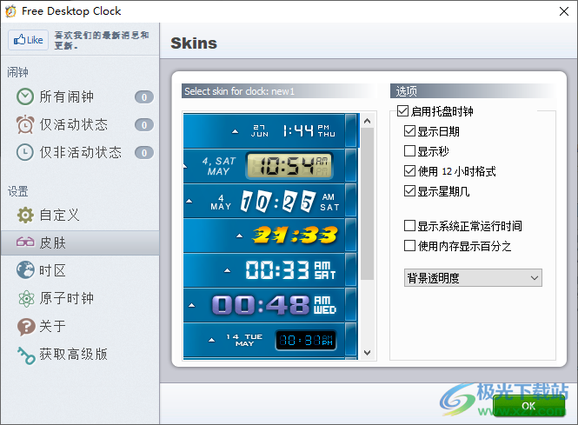Click the 0 count badge for 所有闹钟

click(144, 97)
